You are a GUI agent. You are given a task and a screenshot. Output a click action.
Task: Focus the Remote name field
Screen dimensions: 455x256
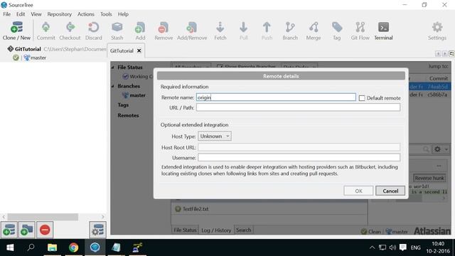coord(276,97)
